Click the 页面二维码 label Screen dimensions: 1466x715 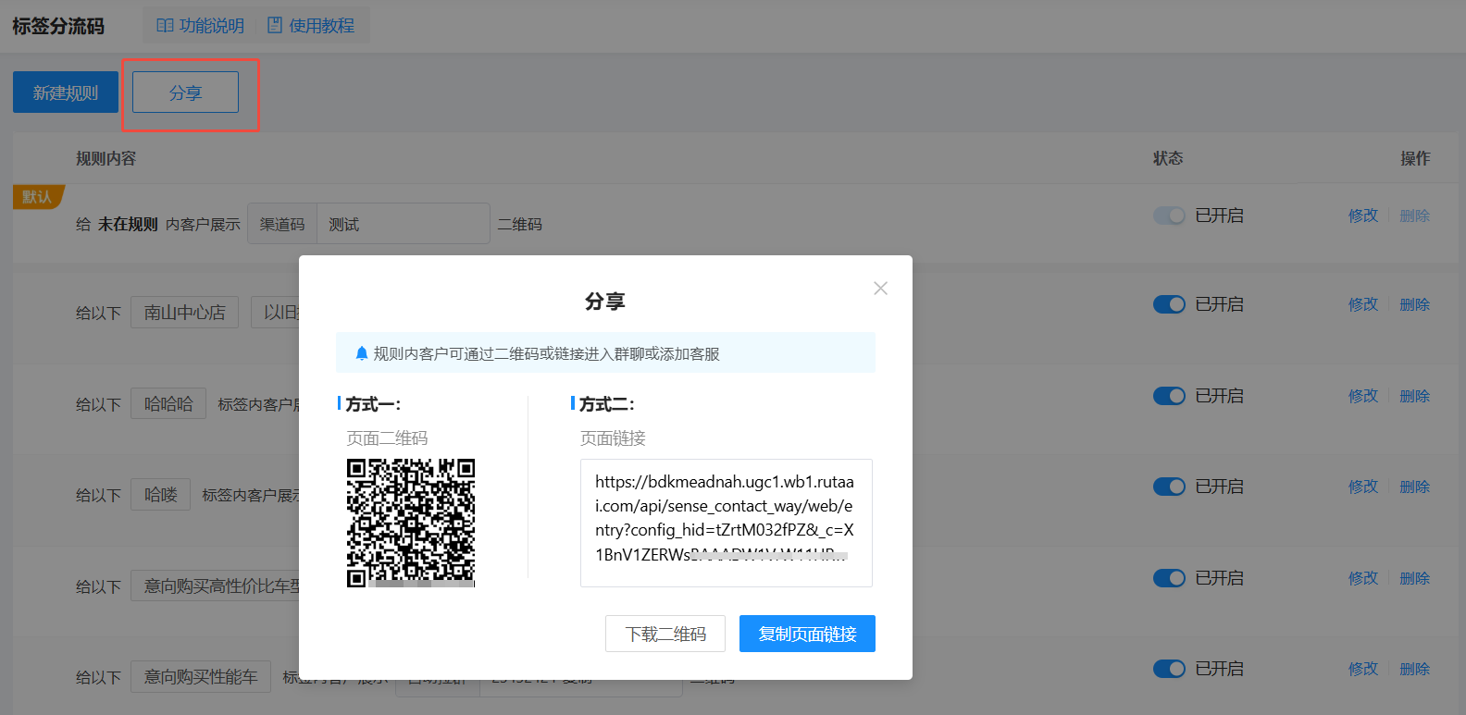click(387, 438)
